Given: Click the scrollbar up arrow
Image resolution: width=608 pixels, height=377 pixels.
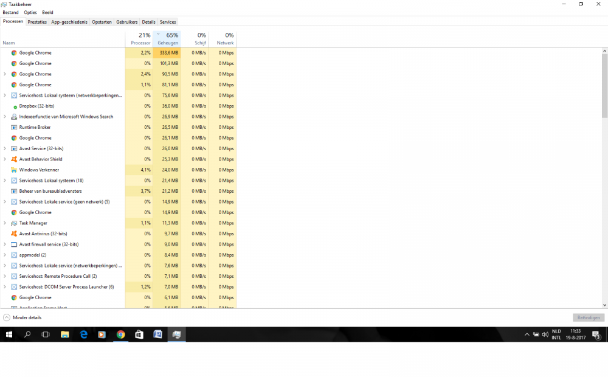Looking at the screenshot, I should [604, 51].
